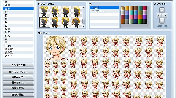Click the variation list scrollbar thumb
Image resolution: width=176 pixels, height=98 pixels.
83,21
